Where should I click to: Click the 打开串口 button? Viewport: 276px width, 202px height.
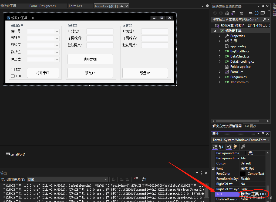pos(43,73)
